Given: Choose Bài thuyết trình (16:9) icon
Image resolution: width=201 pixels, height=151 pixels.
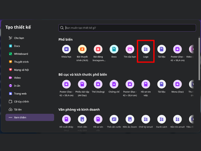Looking at the screenshot, I should 82,49.
